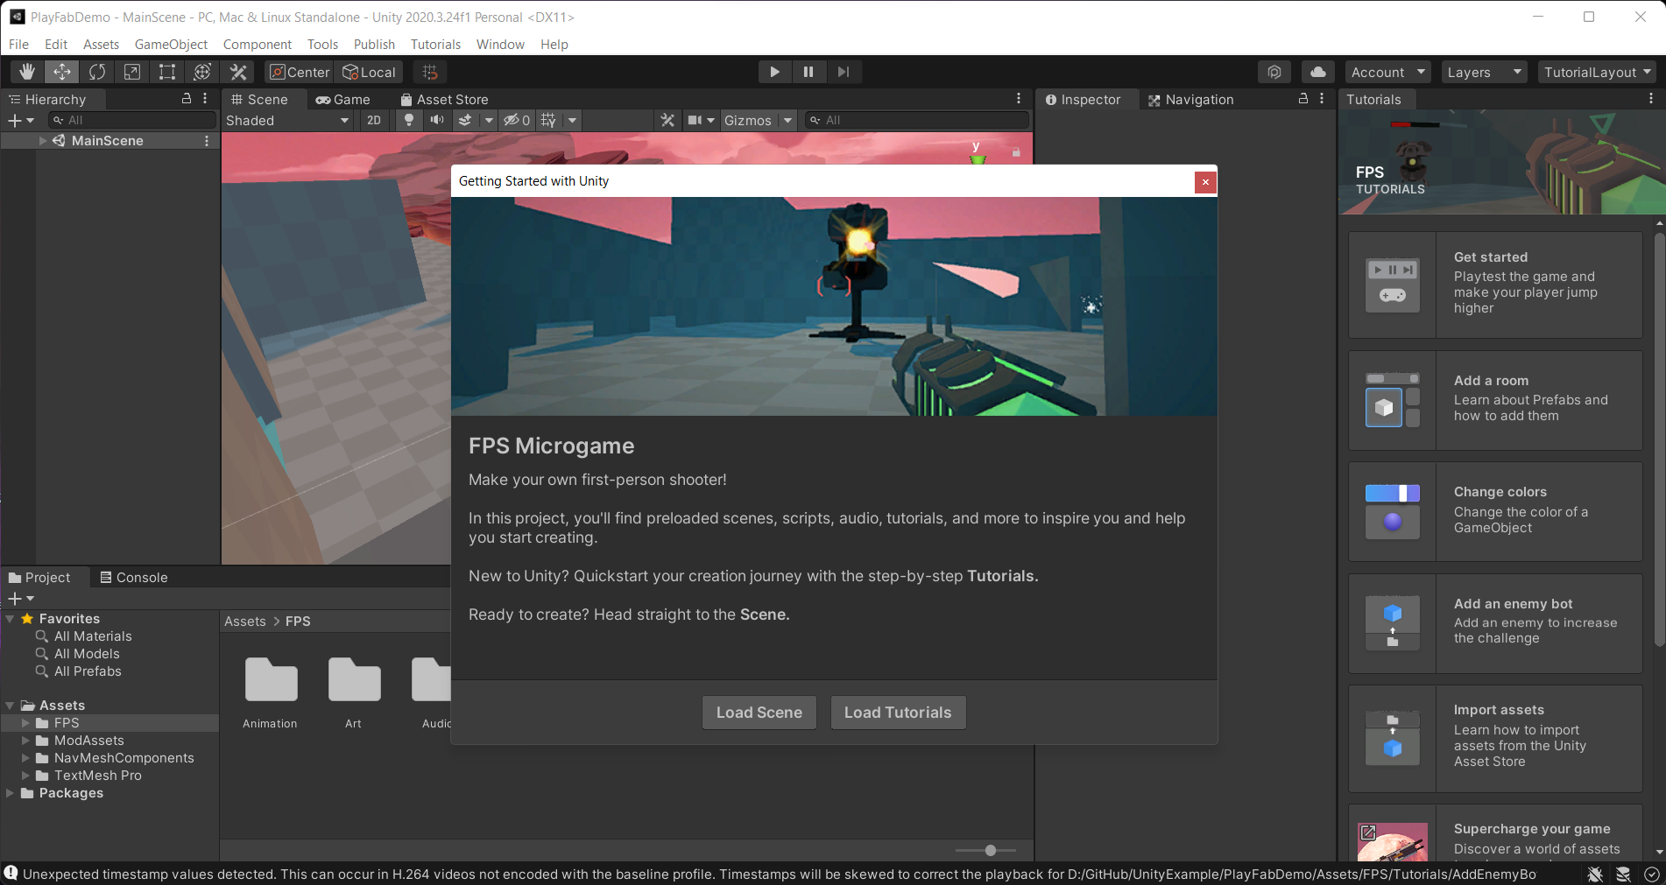This screenshot has height=885, width=1666.
Task: Open cloud Services icon
Action: coord(1318,72)
